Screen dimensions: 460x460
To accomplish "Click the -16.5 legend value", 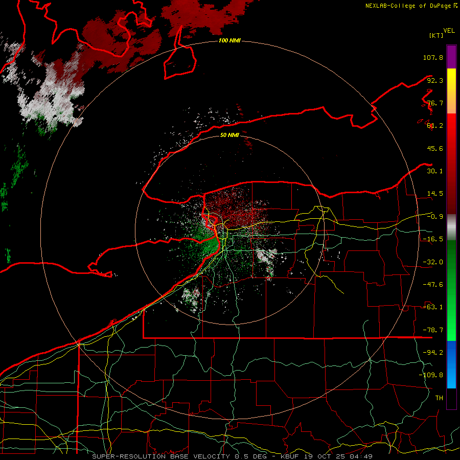I will coord(433,239).
